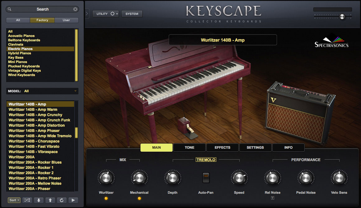Click the shuffle patches icon
Viewport: 361px width, 208px height.
[27, 200]
